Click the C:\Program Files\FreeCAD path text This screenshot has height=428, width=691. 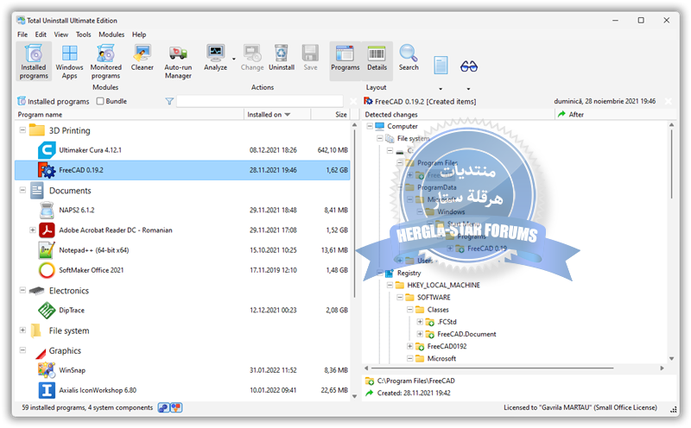click(x=416, y=381)
